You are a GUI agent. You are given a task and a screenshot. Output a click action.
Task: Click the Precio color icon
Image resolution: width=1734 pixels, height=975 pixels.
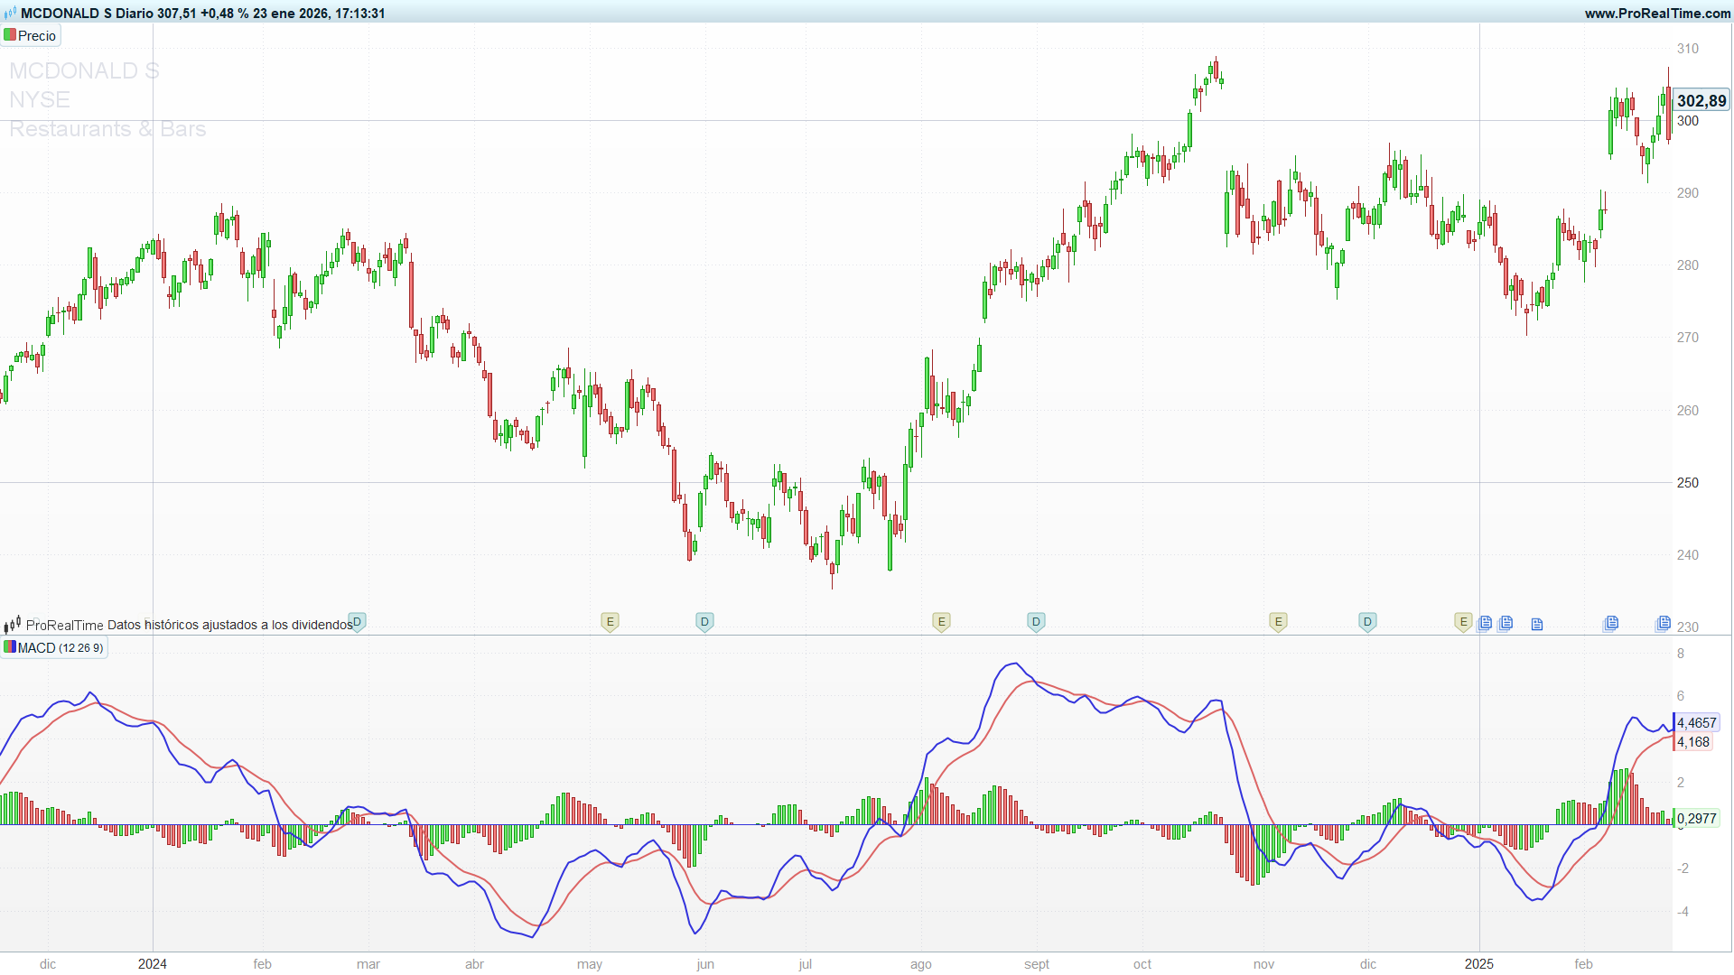pyautogui.click(x=10, y=35)
